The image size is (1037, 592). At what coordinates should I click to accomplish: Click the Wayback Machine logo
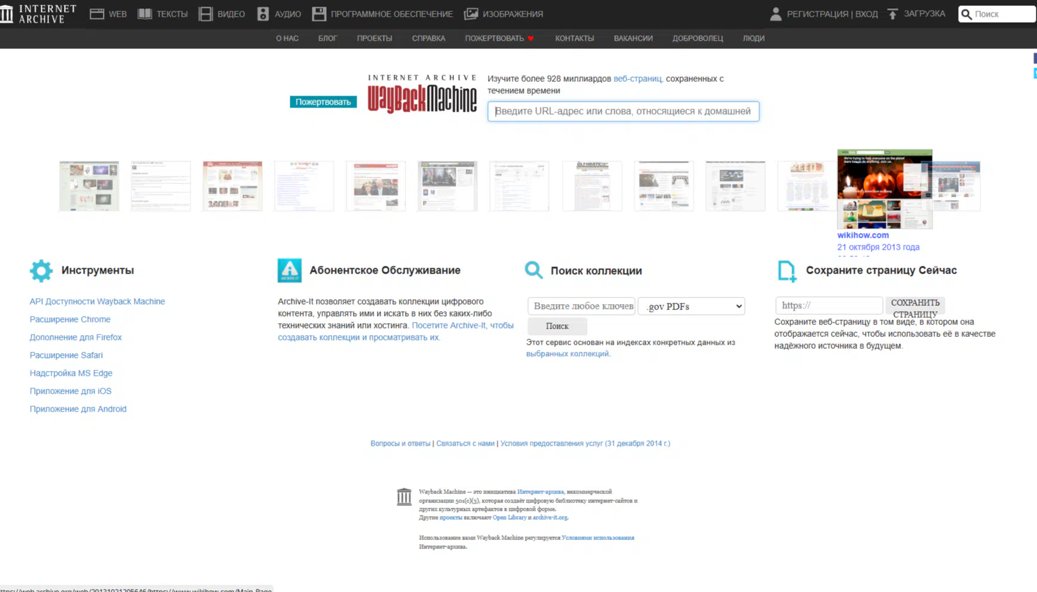click(x=422, y=94)
